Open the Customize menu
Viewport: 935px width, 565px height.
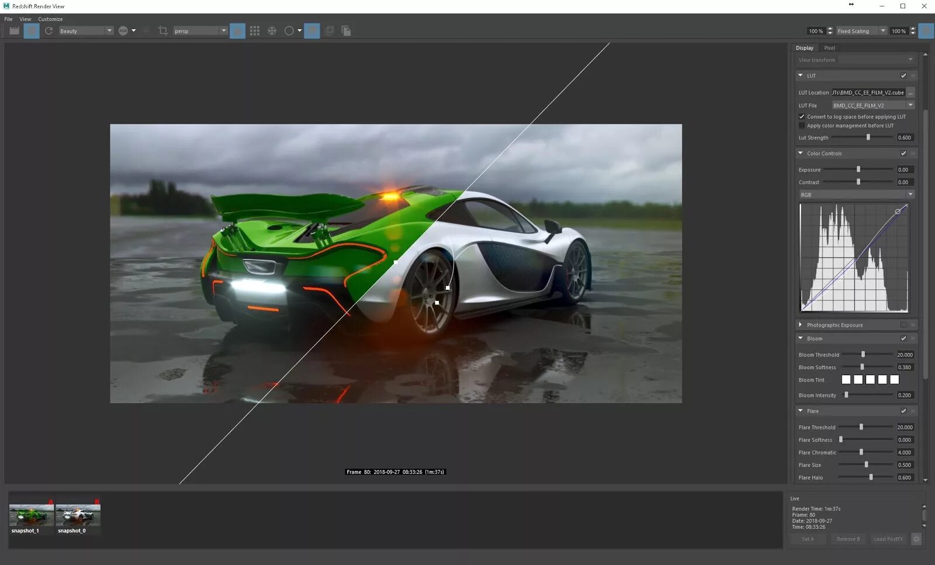50,19
